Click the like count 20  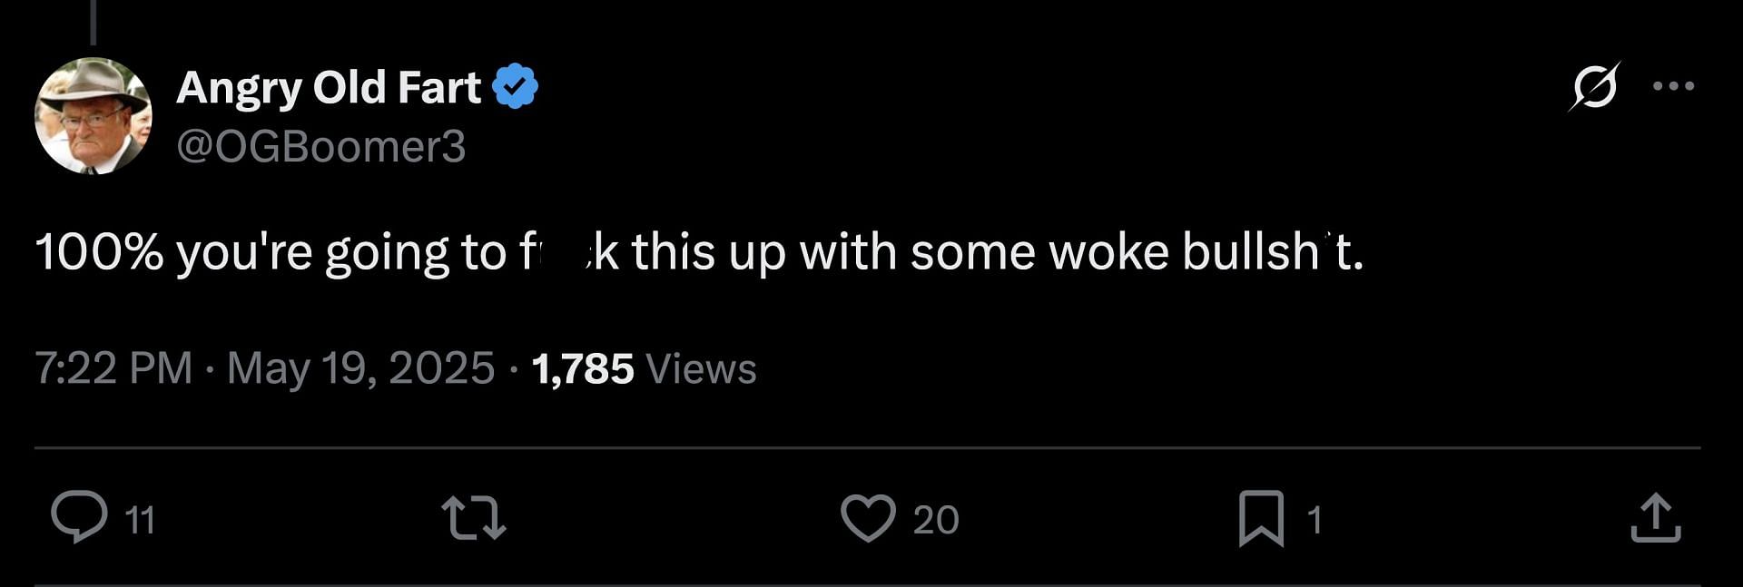936,520
